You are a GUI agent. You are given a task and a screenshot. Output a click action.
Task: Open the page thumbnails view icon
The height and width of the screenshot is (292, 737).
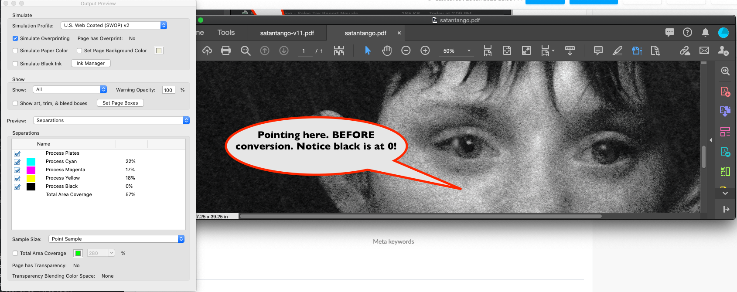click(x=339, y=51)
